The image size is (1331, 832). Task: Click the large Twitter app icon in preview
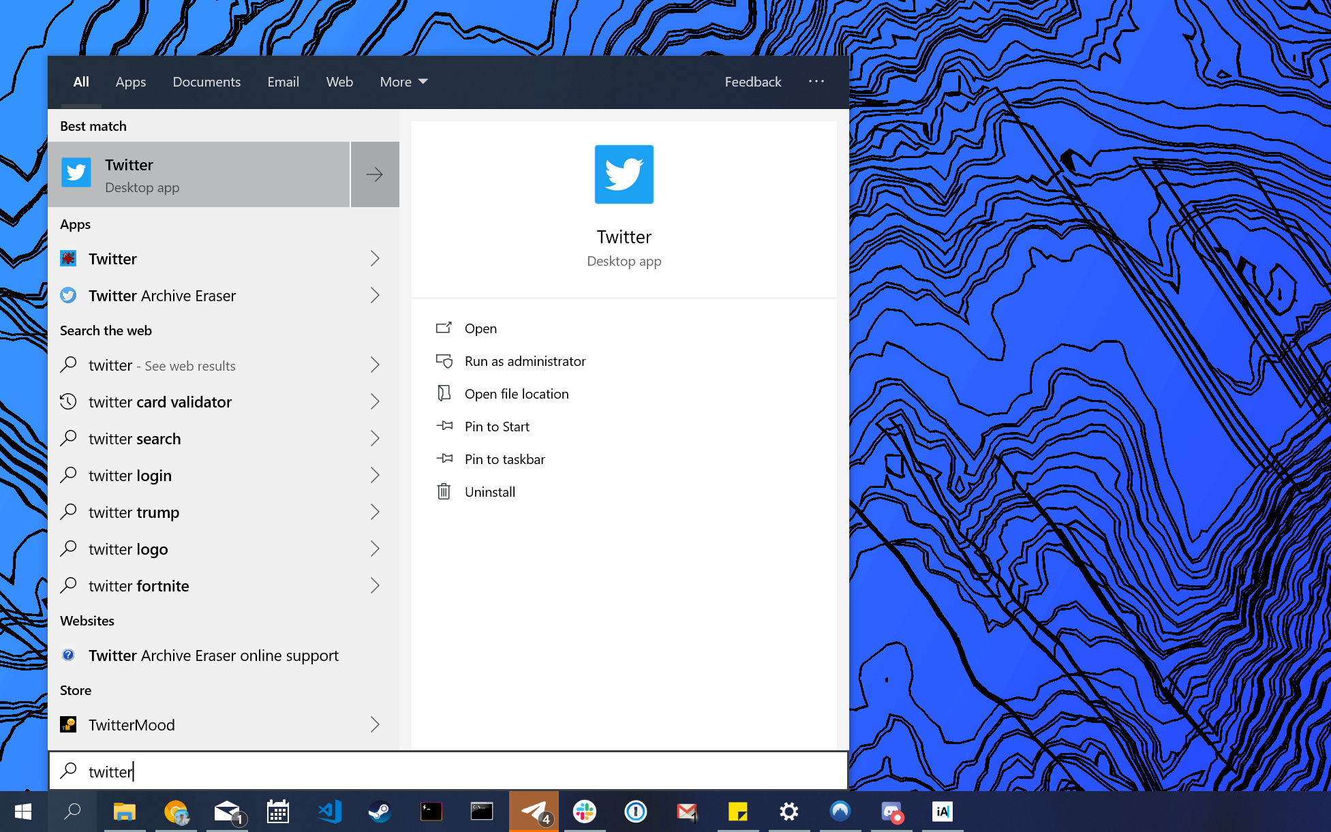(624, 174)
